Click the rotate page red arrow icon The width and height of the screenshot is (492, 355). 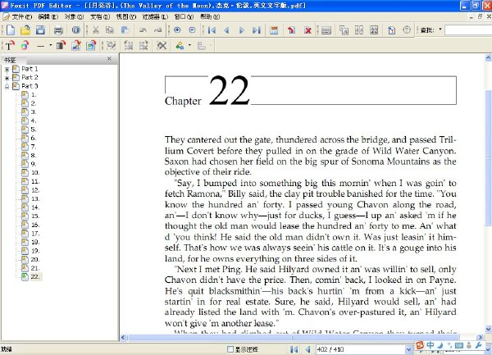[291, 30]
